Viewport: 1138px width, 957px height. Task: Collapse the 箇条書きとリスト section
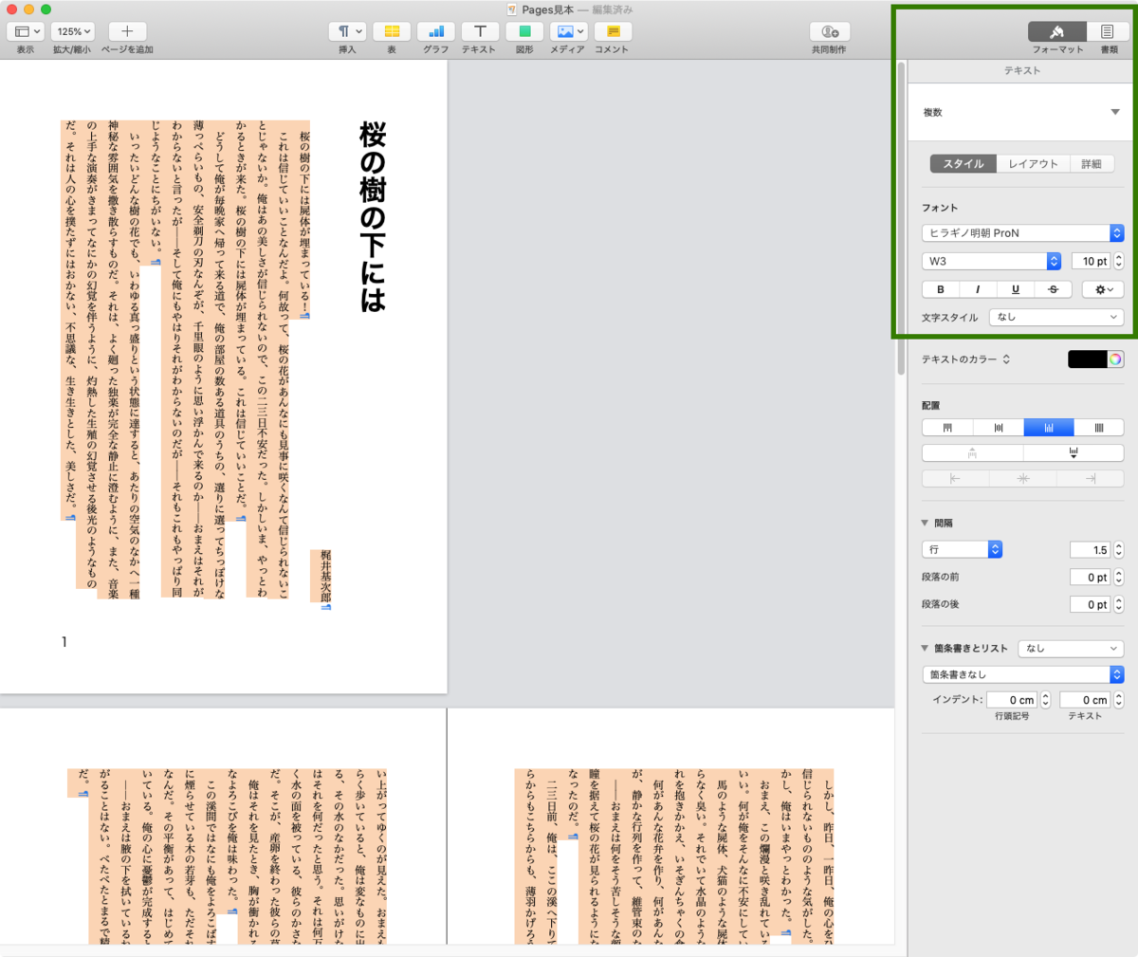tap(925, 648)
